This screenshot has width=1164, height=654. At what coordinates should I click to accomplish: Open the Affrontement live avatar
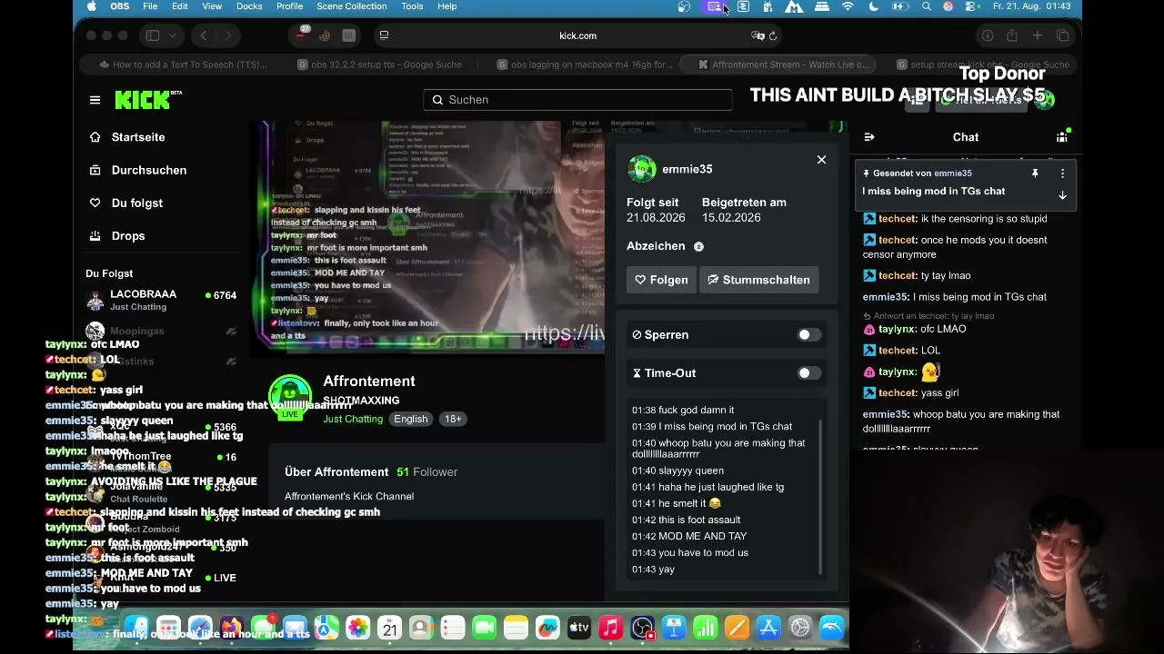[290, 398]
